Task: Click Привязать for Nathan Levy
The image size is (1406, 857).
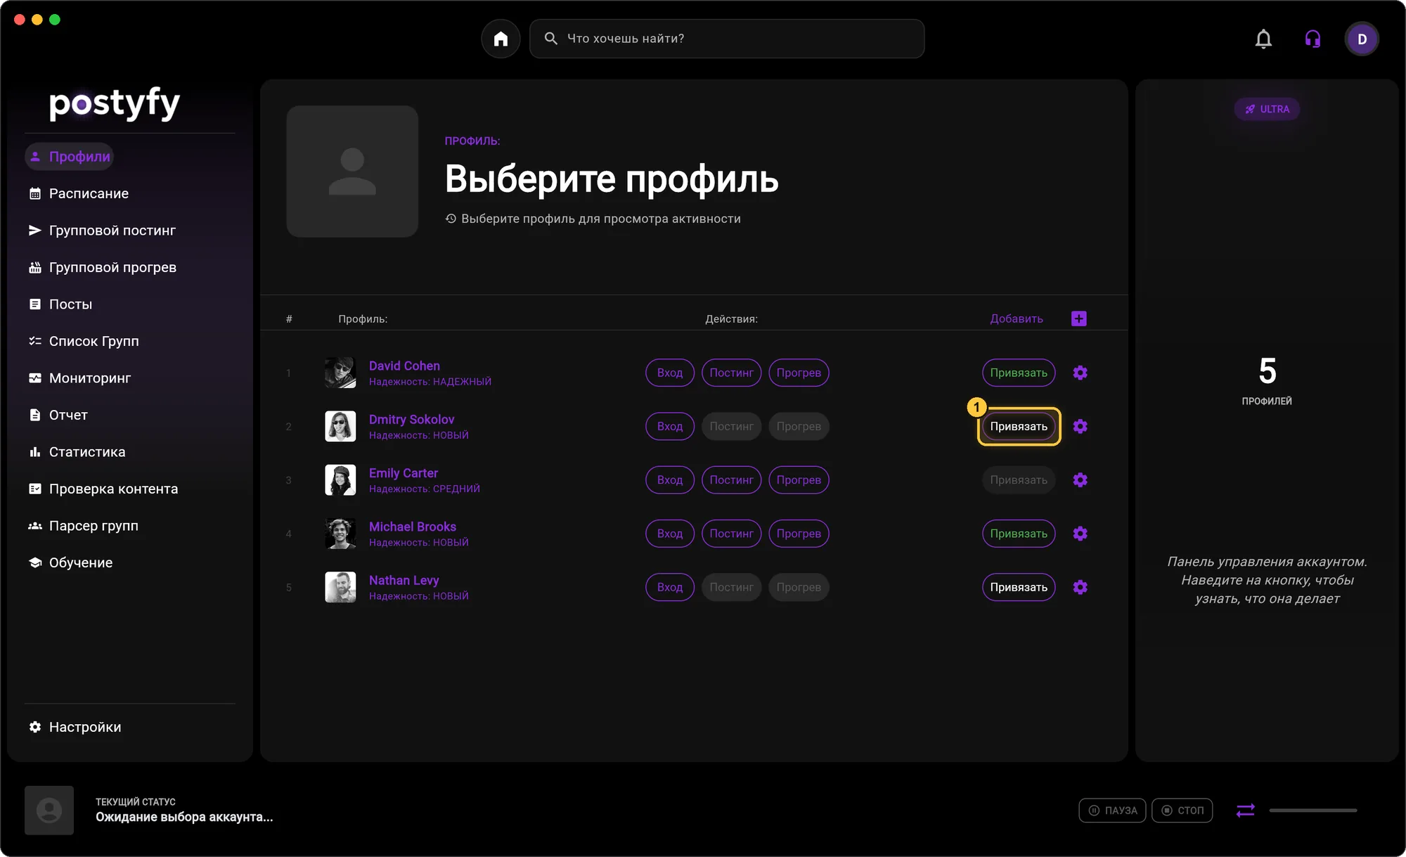Action: [1019, 587]
